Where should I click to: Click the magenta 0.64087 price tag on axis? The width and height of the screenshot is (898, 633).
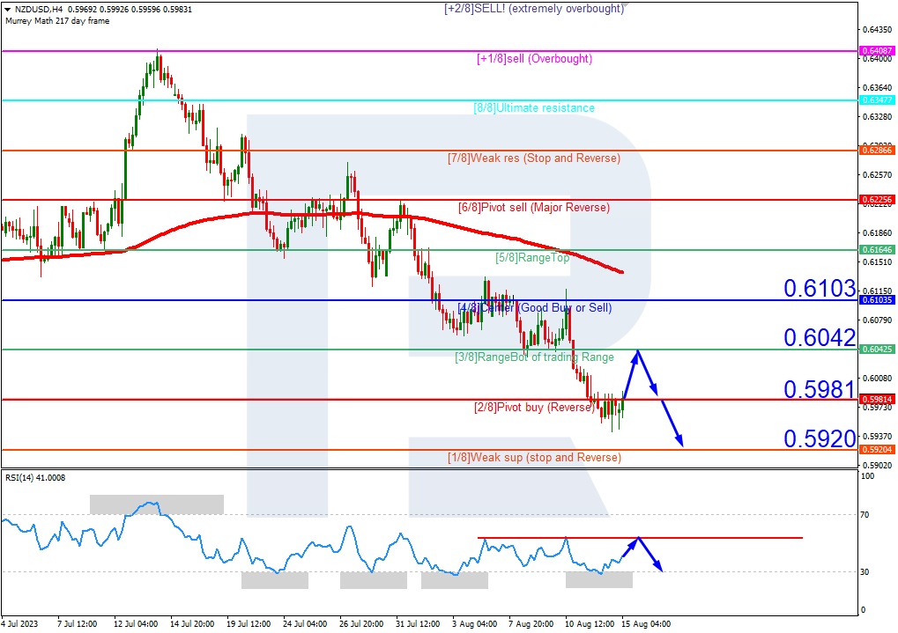876,51
